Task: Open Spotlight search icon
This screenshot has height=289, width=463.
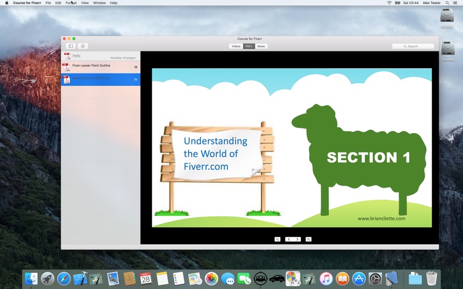Action: coord(447,3)
